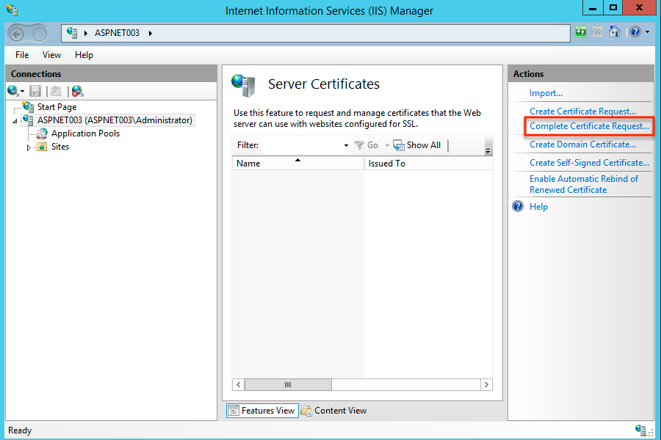Click the Server Certificates globe icon
Screen dimensions: 661x440
click(x=243, y=85)
